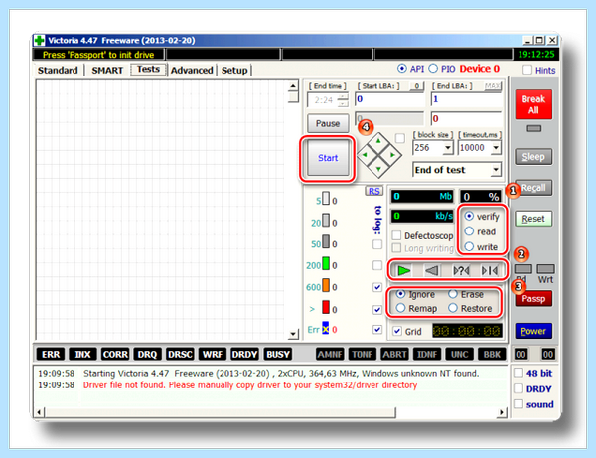596x458 pixels.
Task: Select the write test mode
Action: point(481,247)
